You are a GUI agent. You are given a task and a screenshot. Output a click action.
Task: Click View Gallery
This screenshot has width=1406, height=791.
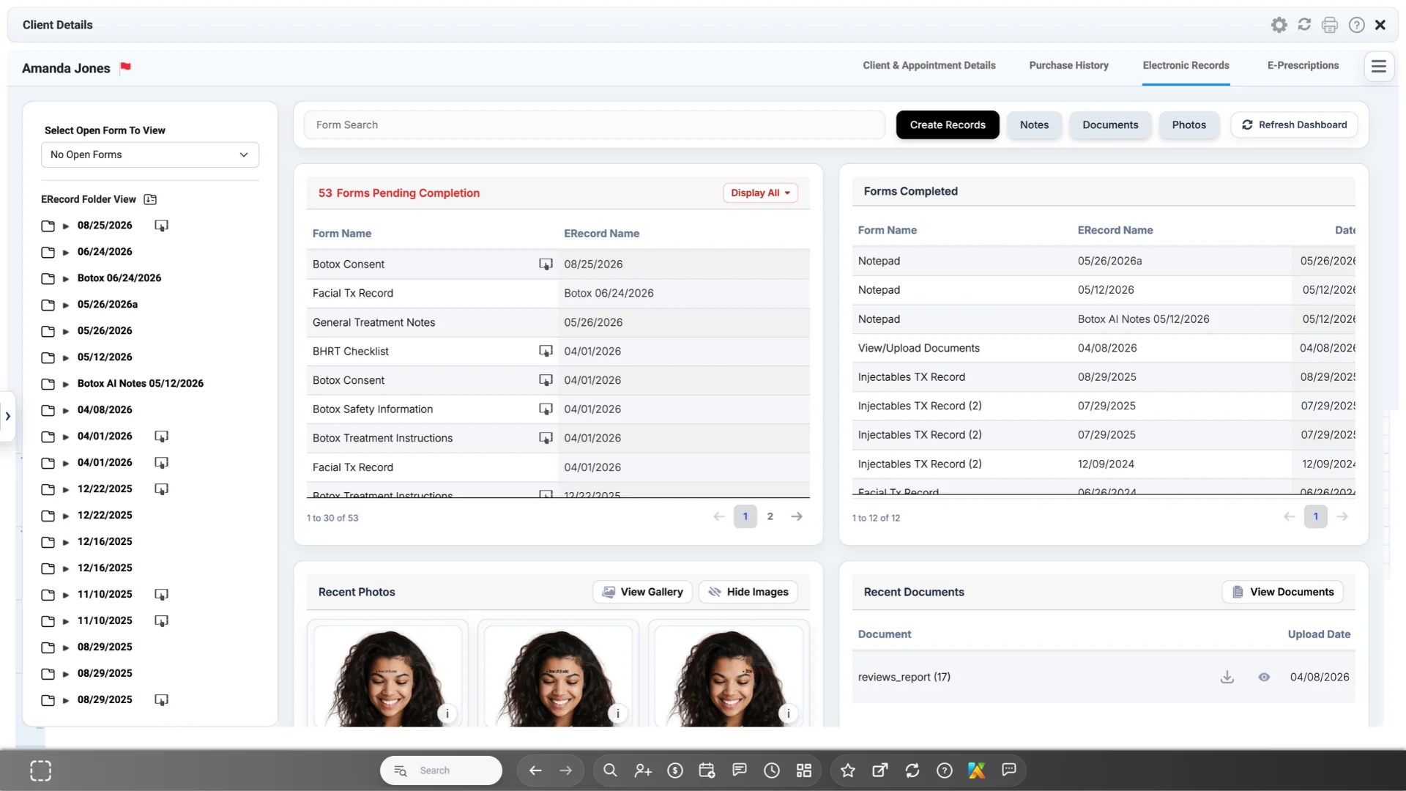tap(642, 592)
